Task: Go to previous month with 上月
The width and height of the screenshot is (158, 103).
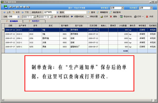Action: 7,12
